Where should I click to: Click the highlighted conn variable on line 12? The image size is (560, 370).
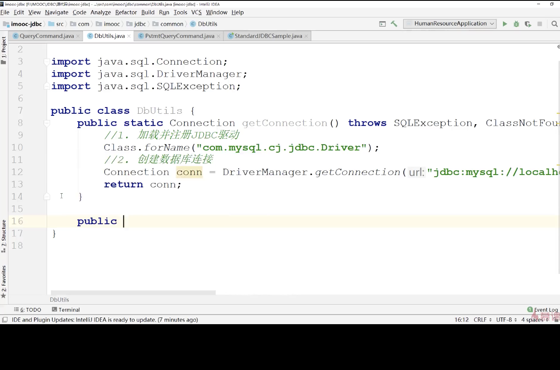pyautogui.click(x=189, y=172)
